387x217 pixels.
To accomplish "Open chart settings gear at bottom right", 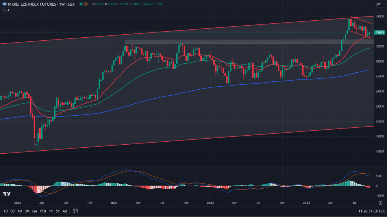I will pyautogui.click(x=380, y=203).
